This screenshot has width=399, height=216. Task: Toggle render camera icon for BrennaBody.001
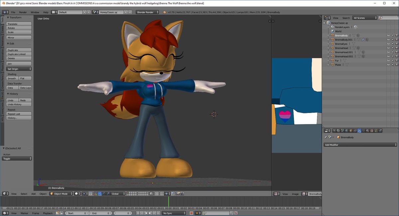coord(397,40)
